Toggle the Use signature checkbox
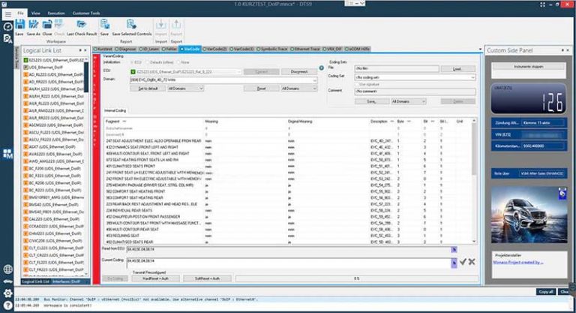The width and height of the screenshot is (576, 313). 357,83
